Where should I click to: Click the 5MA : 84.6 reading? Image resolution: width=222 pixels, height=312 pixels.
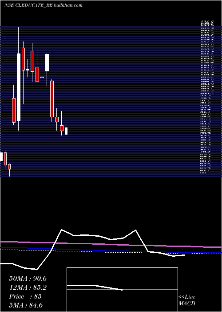coord(26,305)
